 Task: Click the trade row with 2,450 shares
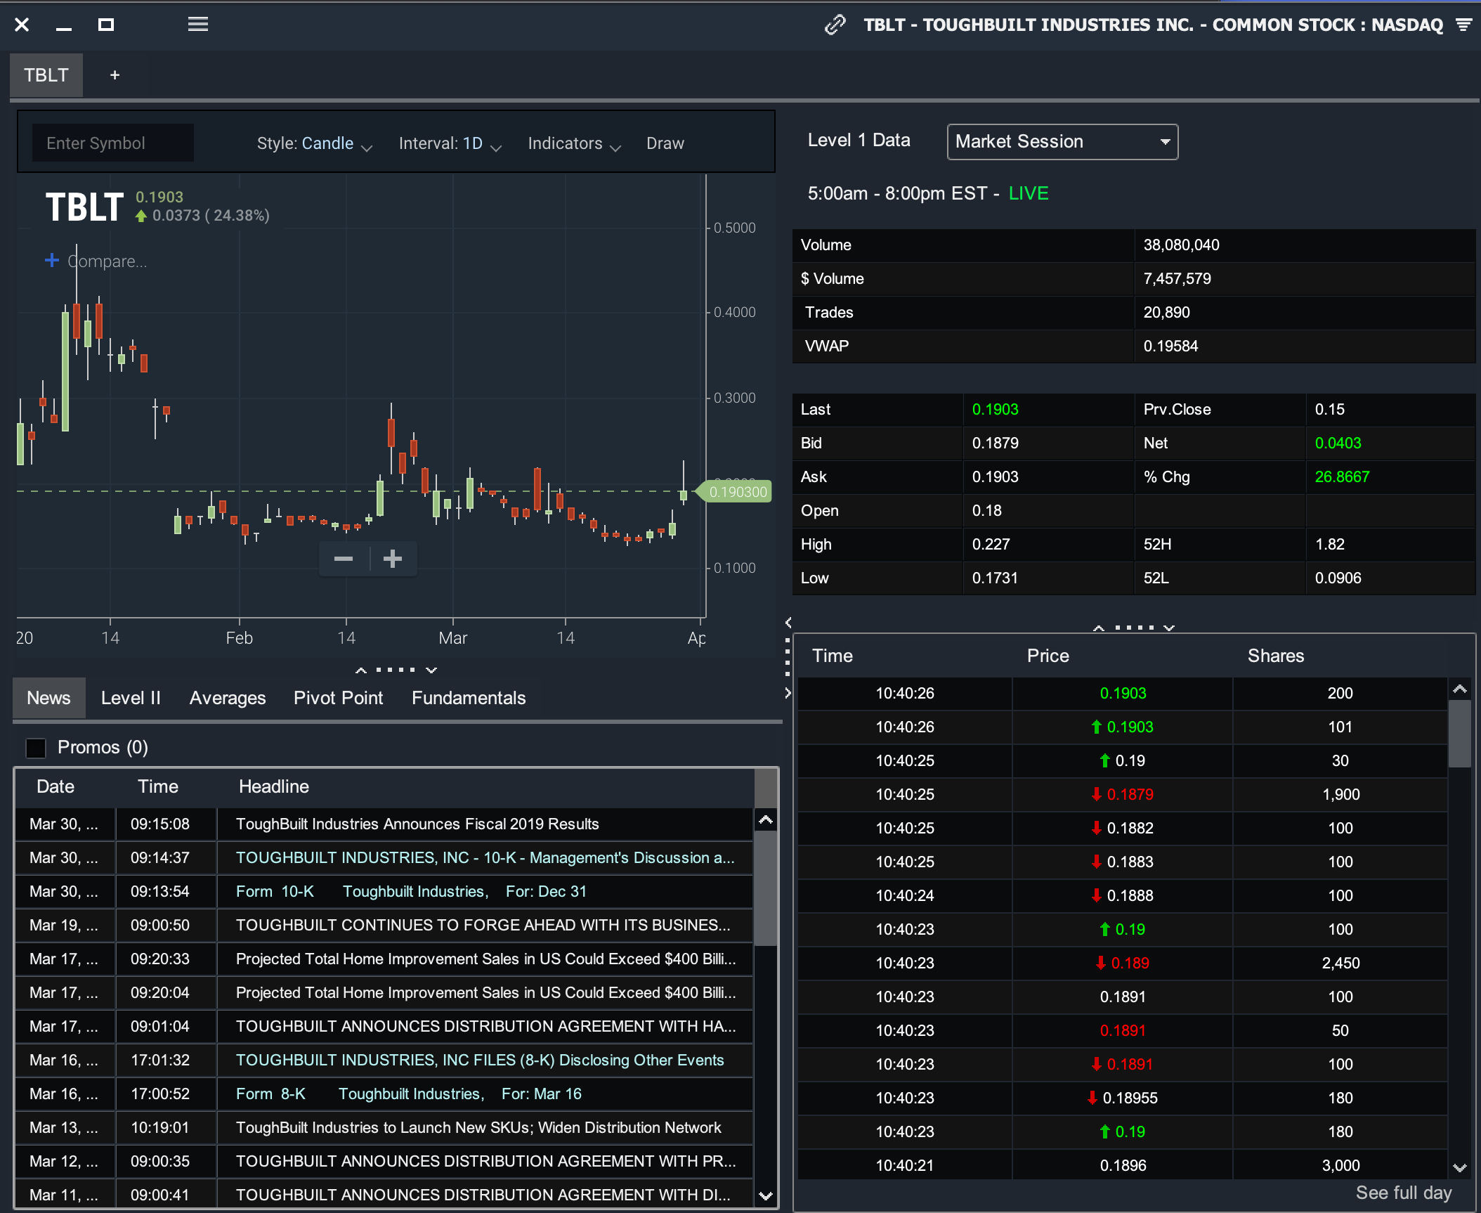1122,963
